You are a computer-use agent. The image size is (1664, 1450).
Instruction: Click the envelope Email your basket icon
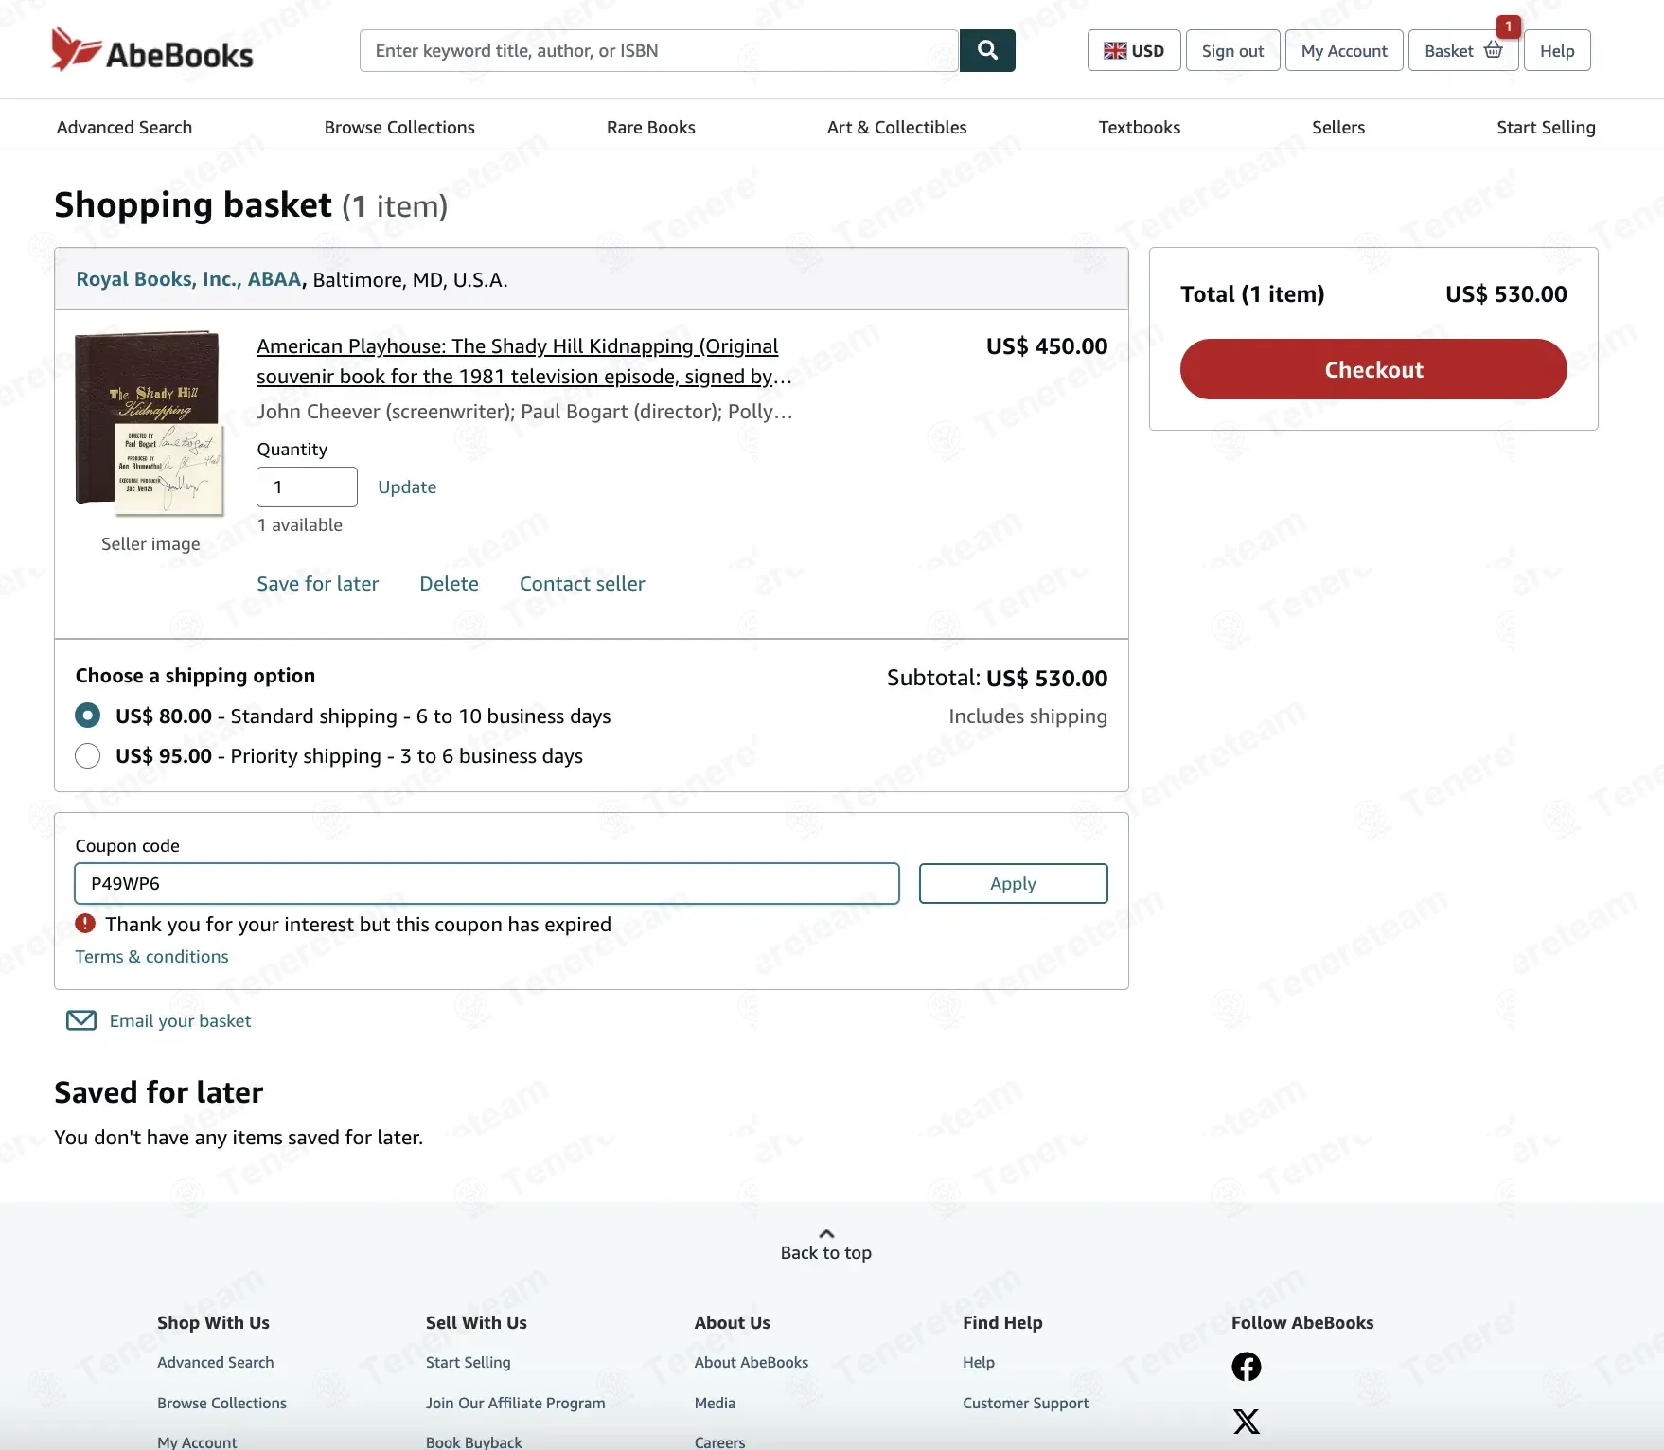click(x=81, y=1020)
